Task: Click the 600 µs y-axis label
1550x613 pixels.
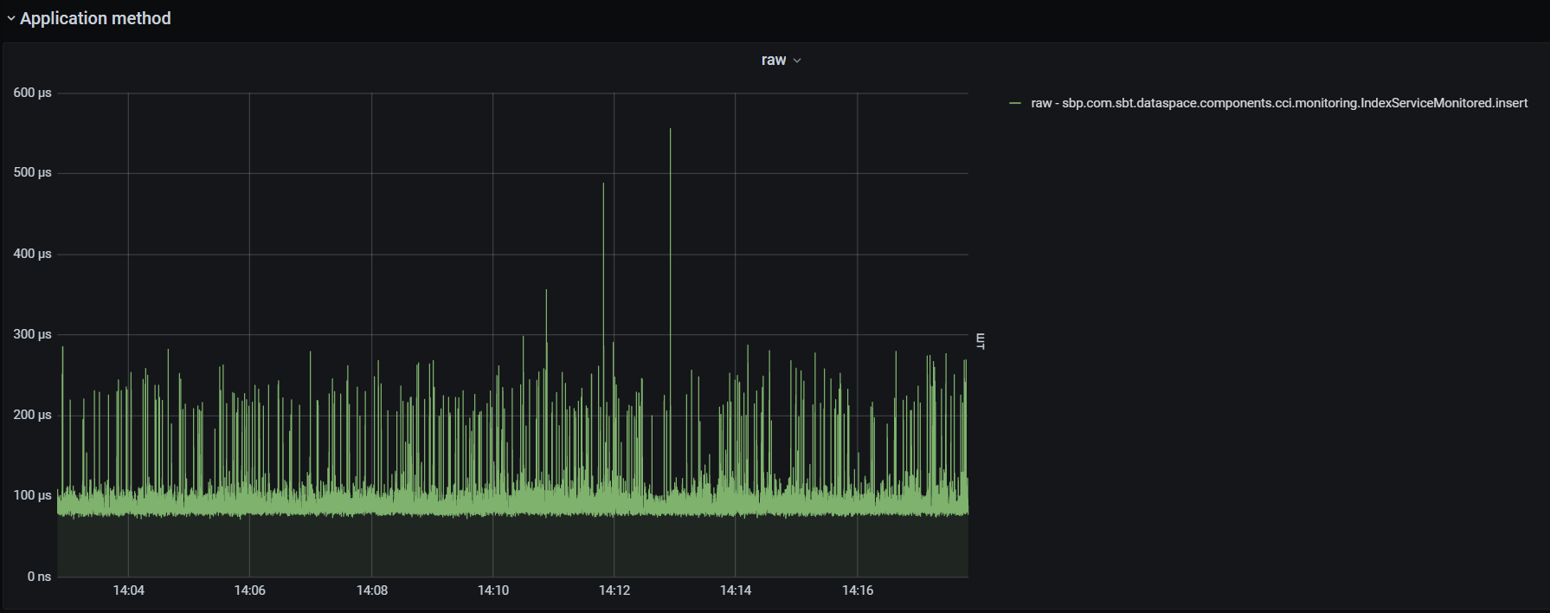Action: tap(32, 93)
